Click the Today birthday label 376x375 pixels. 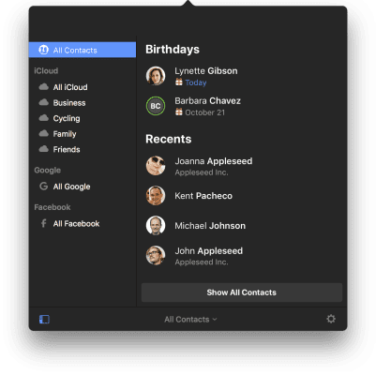196,82
